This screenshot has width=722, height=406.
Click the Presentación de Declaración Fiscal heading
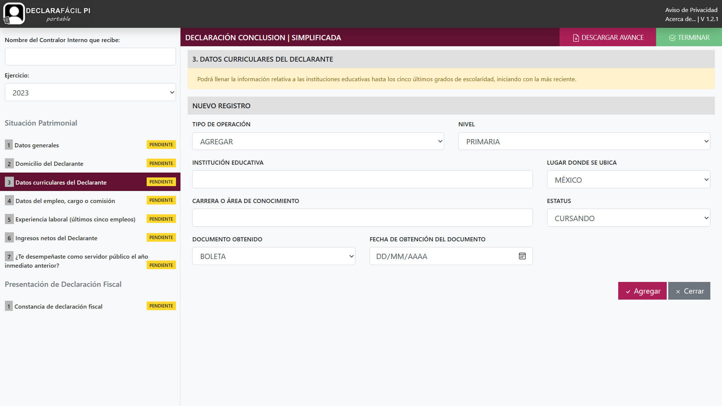pos(63,284)
